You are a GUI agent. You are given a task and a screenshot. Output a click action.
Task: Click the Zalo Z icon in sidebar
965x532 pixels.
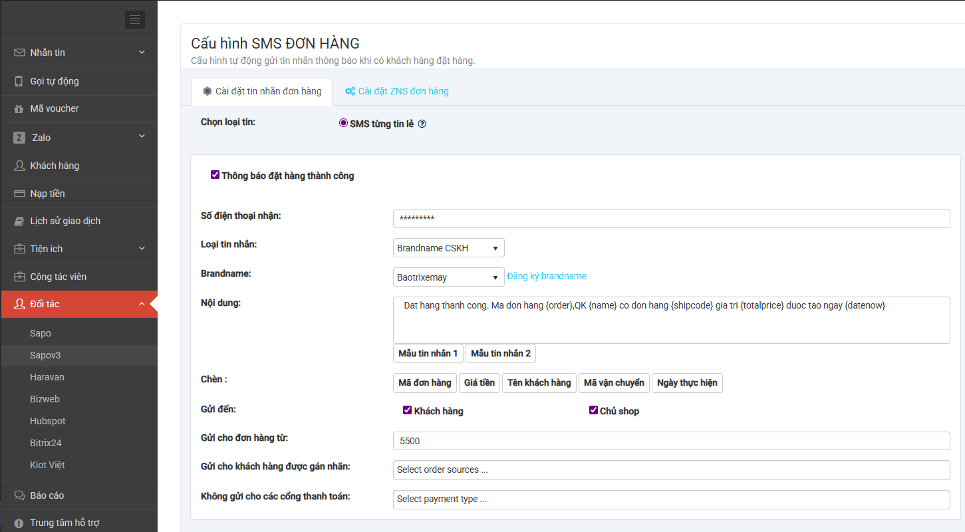coord(19,138)
